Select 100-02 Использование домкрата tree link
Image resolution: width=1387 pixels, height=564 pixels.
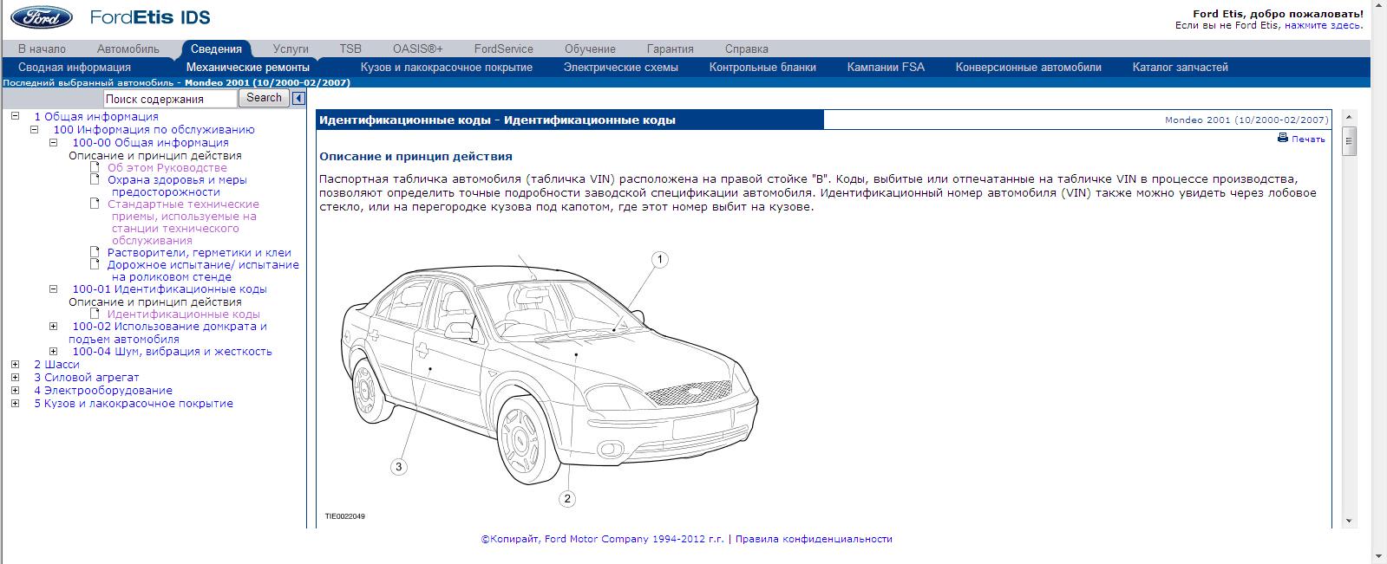[x=169, y=333]
